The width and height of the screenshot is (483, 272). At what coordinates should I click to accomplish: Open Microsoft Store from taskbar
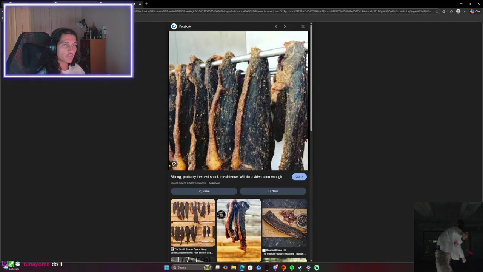coord(250,267)
